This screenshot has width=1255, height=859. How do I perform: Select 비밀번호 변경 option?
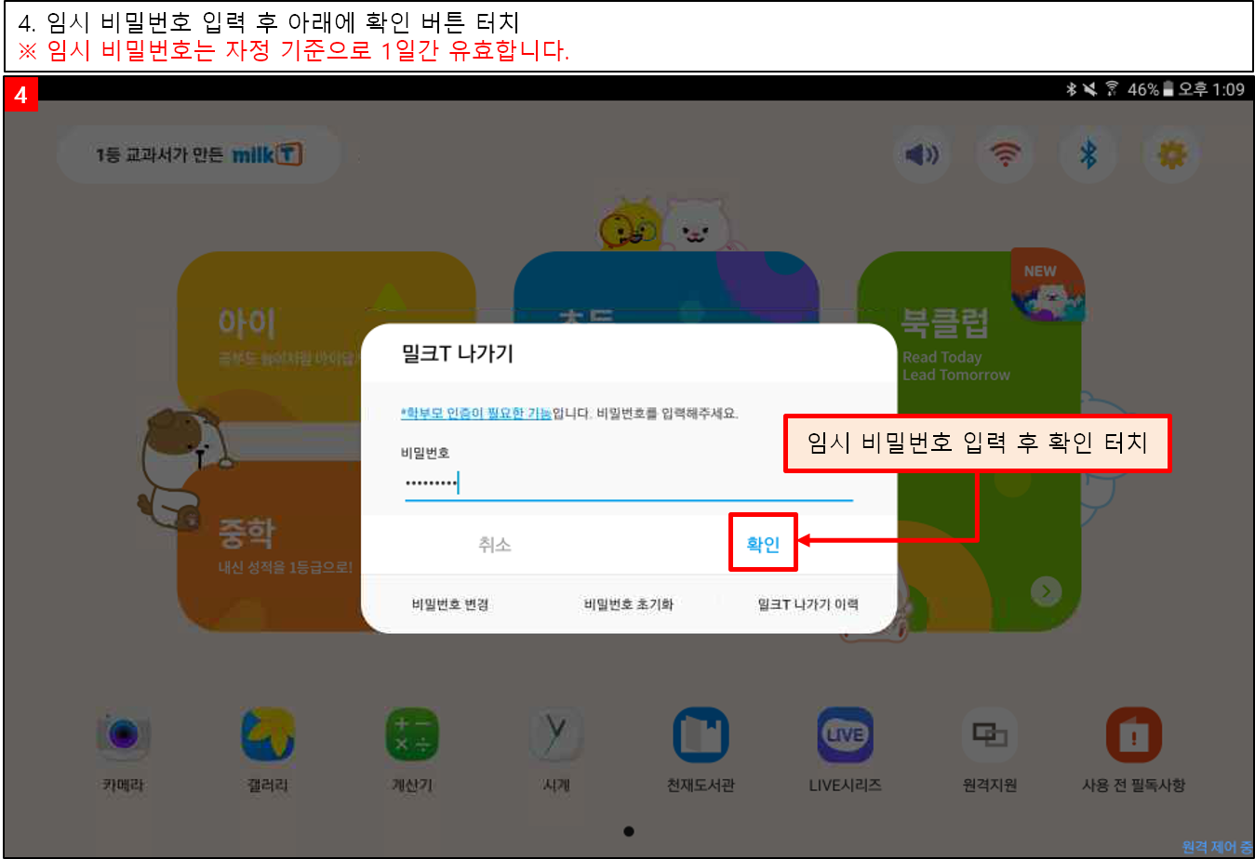pos(450,604)
